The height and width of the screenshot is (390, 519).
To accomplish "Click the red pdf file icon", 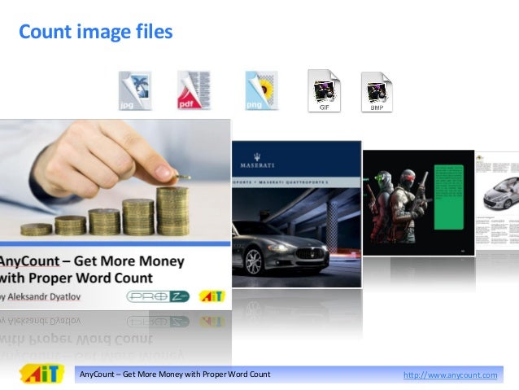I will pyautogui.click(x=194, y=90).
